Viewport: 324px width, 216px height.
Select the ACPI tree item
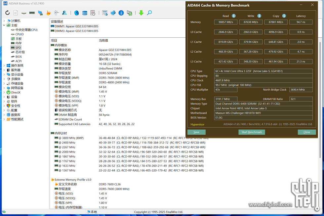[19, 61]
